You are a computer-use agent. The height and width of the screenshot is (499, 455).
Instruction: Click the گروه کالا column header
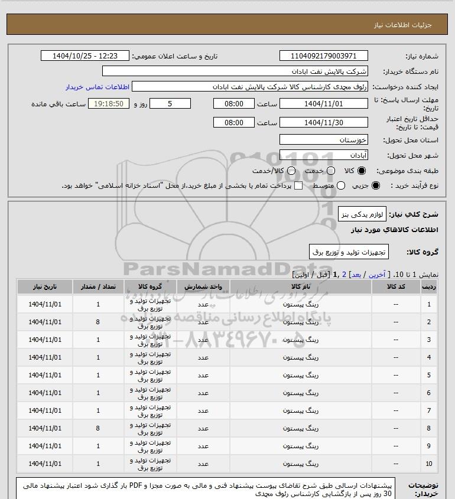150,287
